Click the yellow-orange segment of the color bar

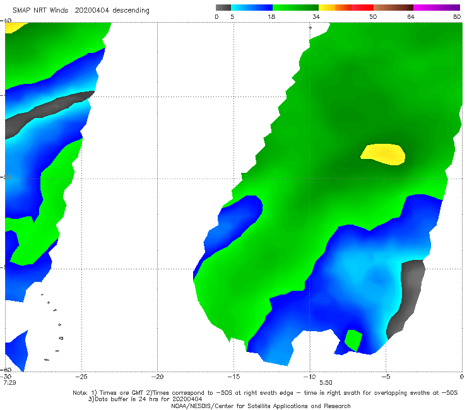(335, 8)
